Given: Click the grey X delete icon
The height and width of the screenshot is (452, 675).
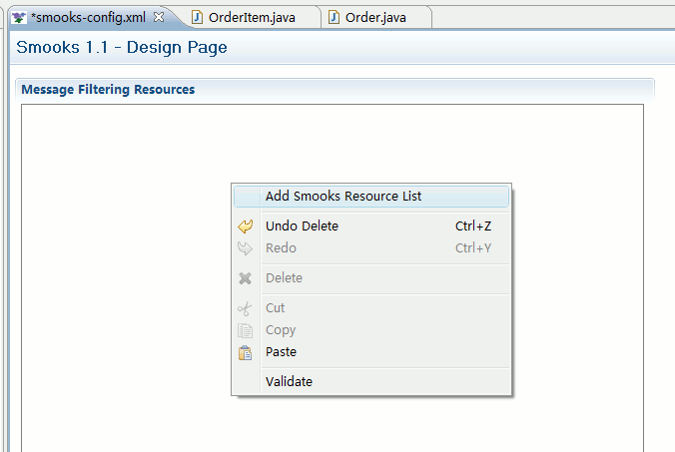Looking at the screenshot, I should [246, 278].
